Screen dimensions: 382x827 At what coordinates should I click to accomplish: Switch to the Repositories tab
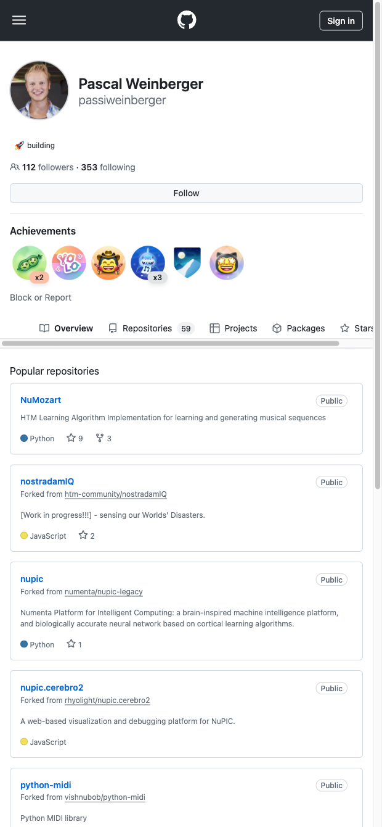151,328
